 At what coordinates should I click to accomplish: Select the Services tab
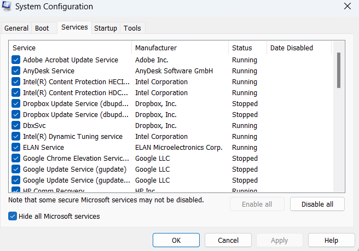coord(74,27)
